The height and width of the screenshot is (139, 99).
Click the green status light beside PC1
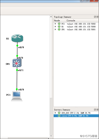click(x=59, y=24)
